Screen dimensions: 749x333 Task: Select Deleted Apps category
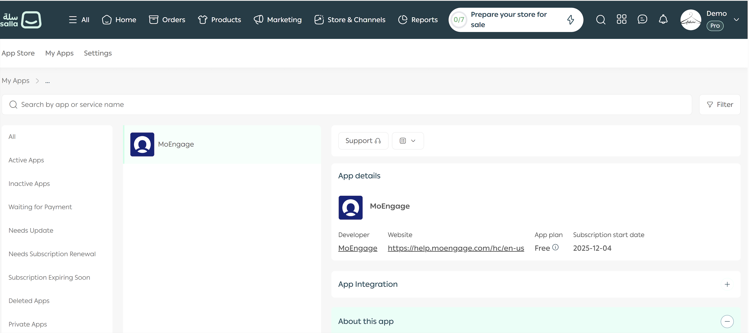tap(29, 301)
